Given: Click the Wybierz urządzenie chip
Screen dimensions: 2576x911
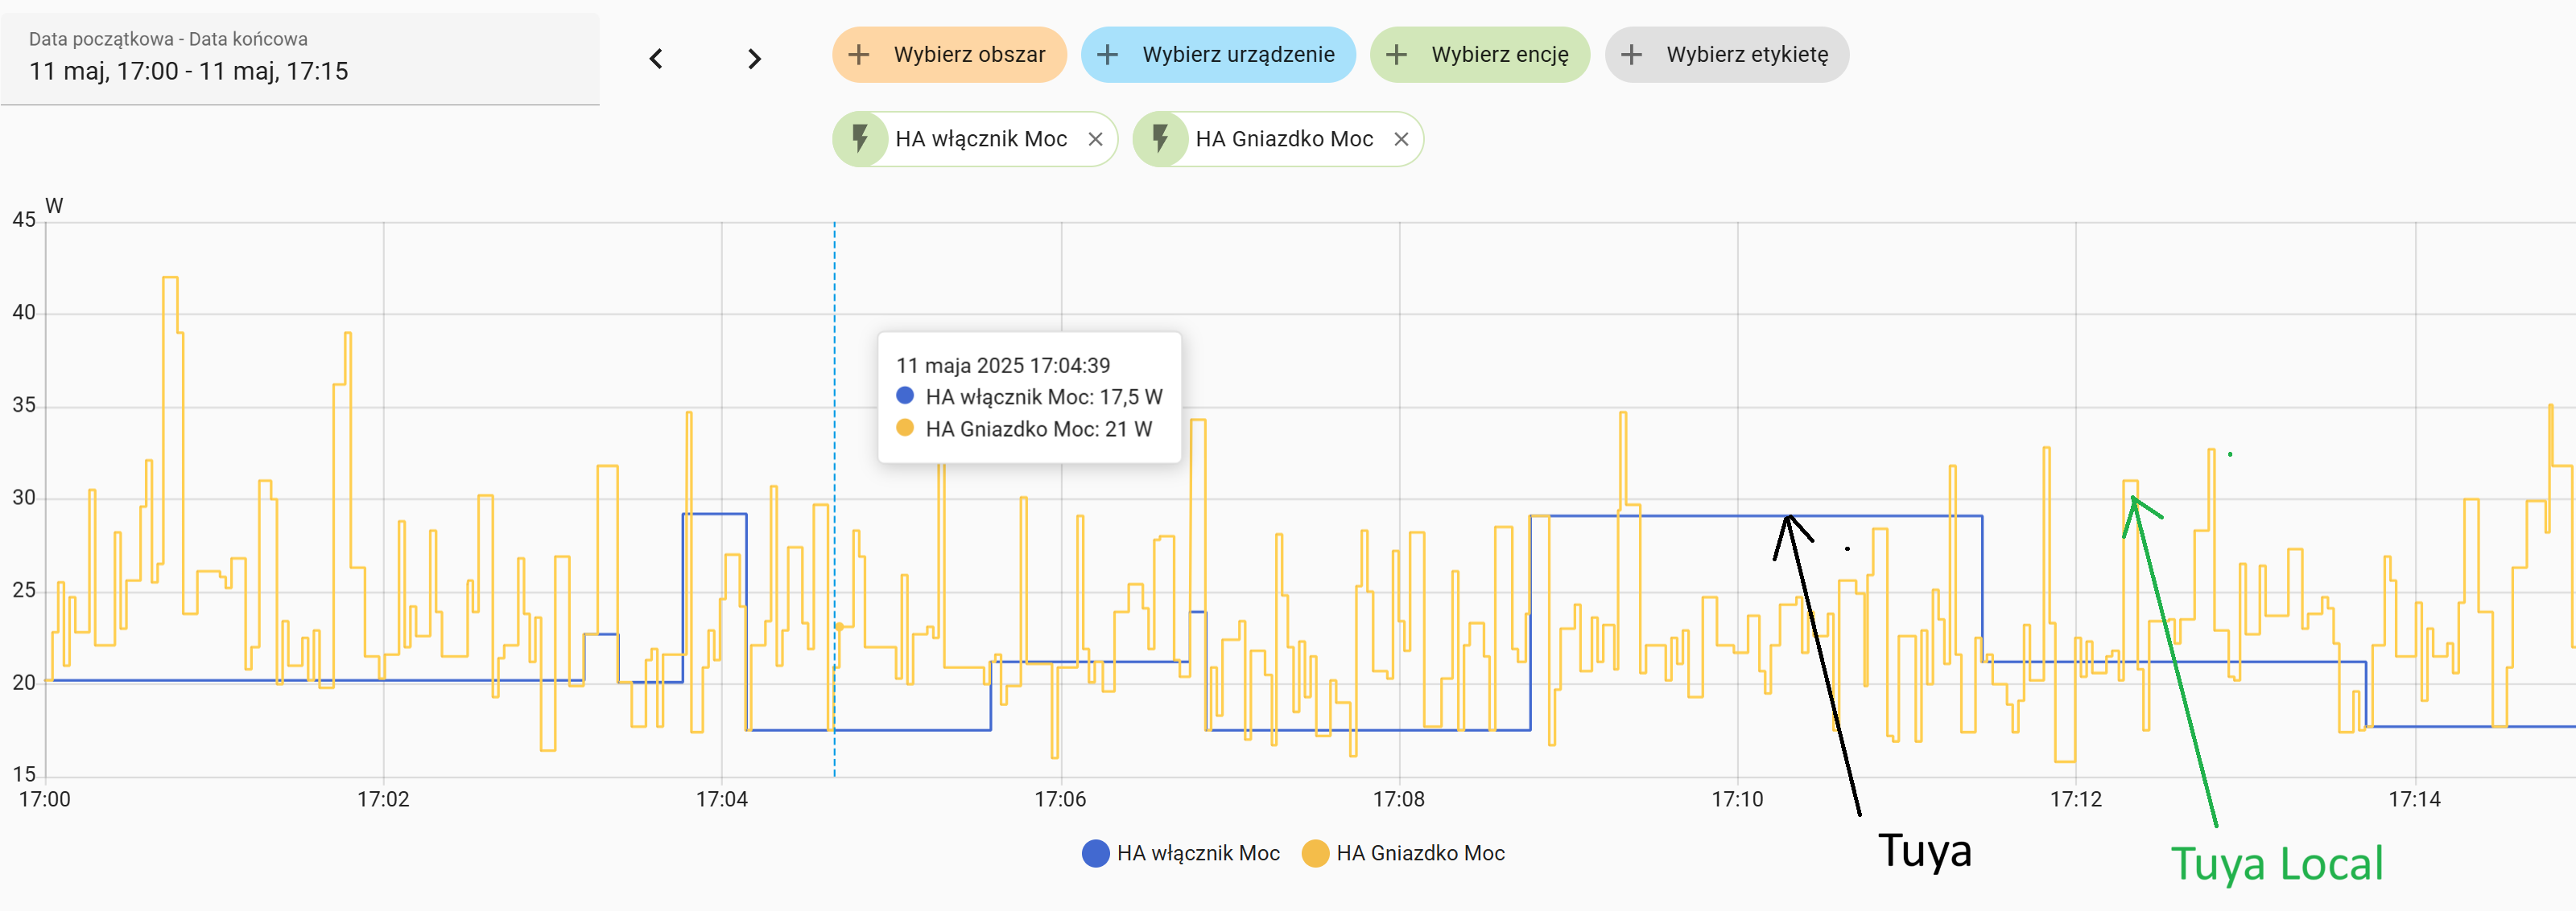Looking at the screenshot, I should (1218, 55).
